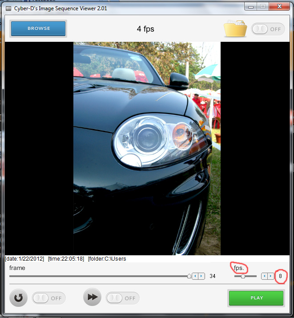Click the blue BROWSE button
Image resolution: width=294 pixels, height=318 pixels.
pos(38,28)
